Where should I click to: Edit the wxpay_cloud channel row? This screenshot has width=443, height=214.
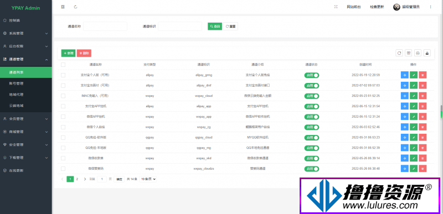[x=414, y=96]
